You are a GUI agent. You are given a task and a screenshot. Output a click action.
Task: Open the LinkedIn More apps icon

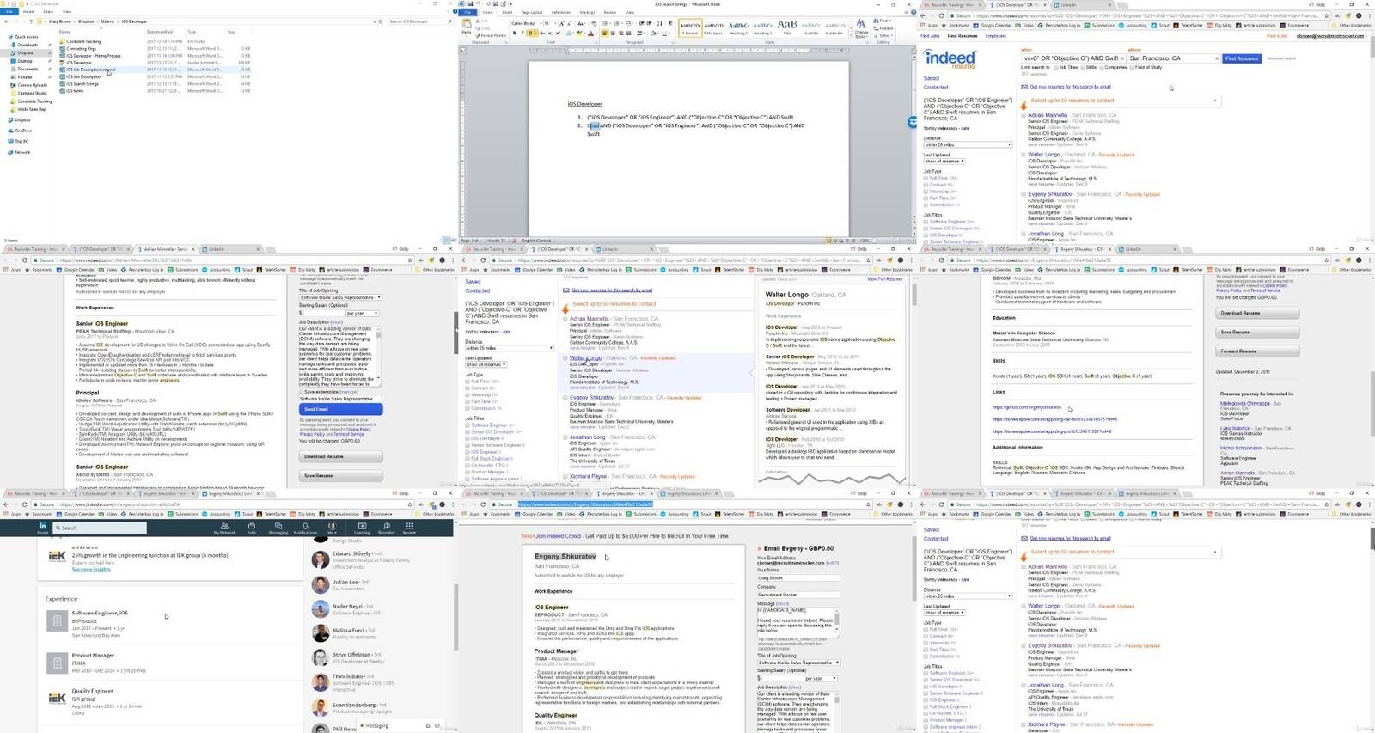409,528
